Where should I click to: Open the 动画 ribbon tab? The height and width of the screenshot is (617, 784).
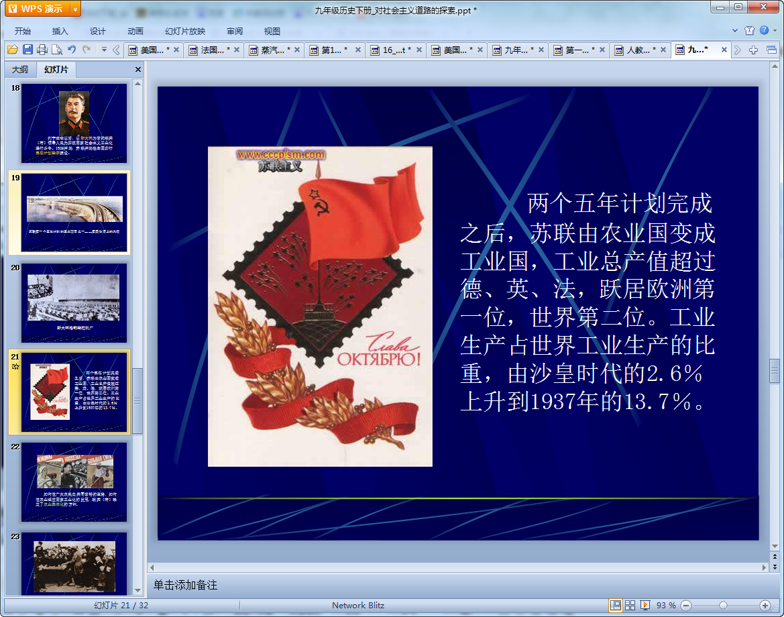point(135,31)
